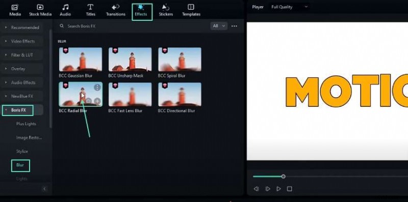Image resolution: width=408 pixels, height=202 pixels.
Task: Select the BCC Gaussian Blur effect thumbnail
Action: (x=81, y=59)
